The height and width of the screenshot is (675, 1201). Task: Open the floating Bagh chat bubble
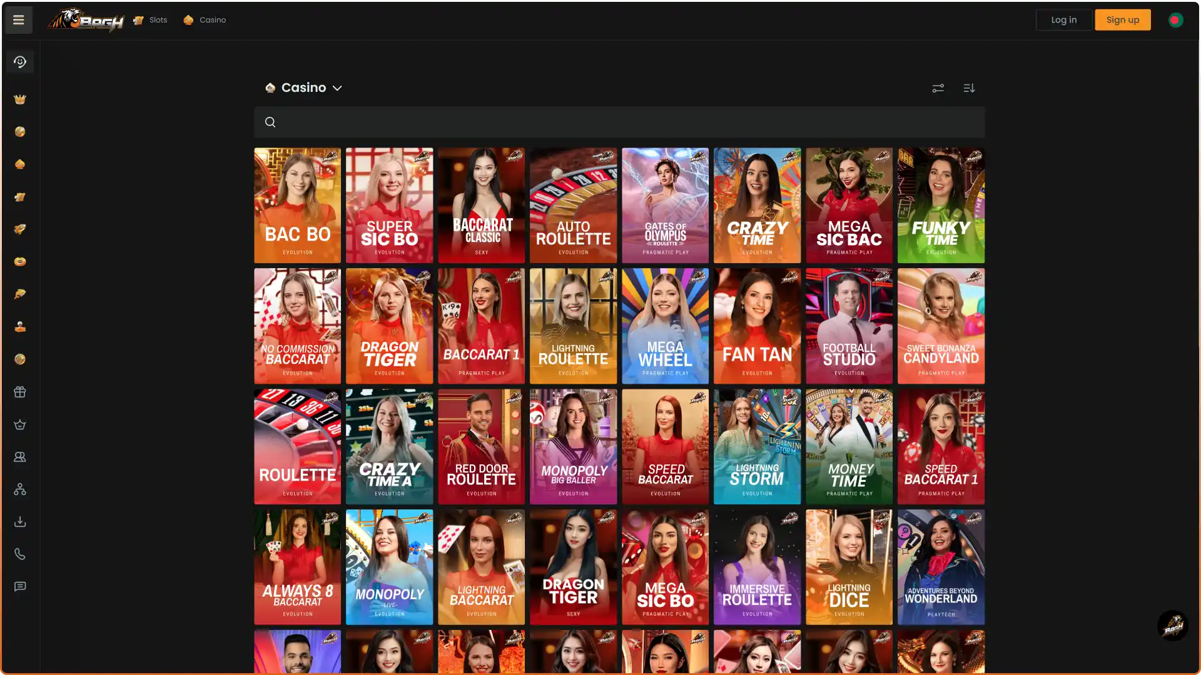click(1173, 626)
